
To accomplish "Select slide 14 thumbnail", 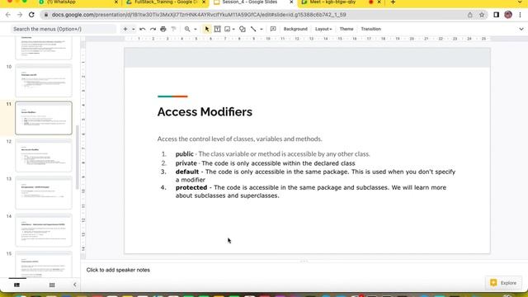I will (x=44, y=230).
